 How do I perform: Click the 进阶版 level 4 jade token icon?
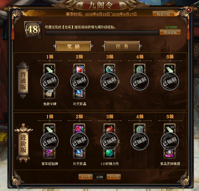click(x=140, y=129)
